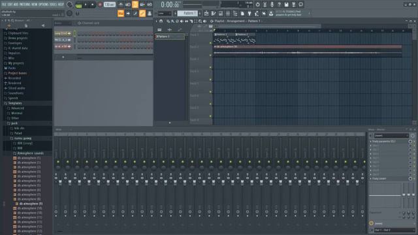Click the record button in transport
The height and width of the screenshot is (235, 418).
tap(100, 5)
